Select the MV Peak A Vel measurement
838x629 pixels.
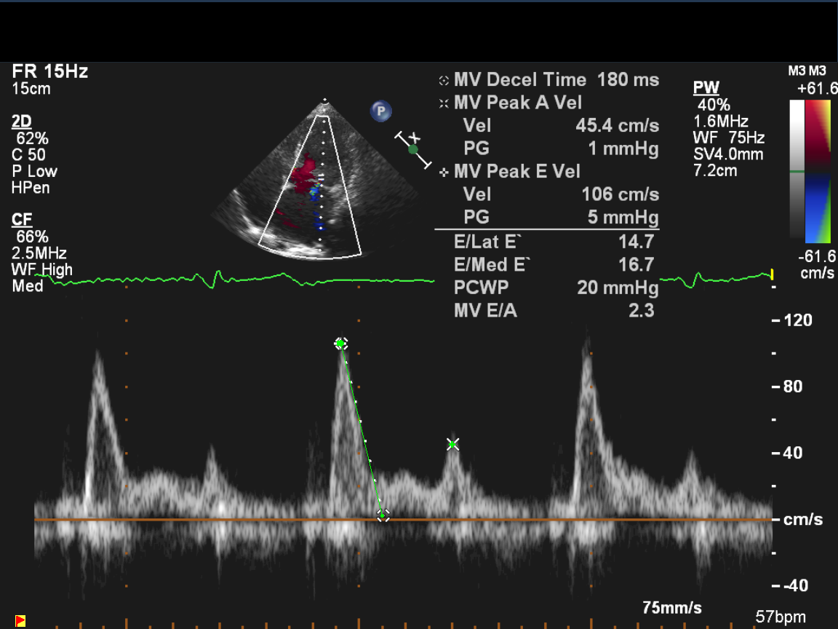tap(516, 103)
